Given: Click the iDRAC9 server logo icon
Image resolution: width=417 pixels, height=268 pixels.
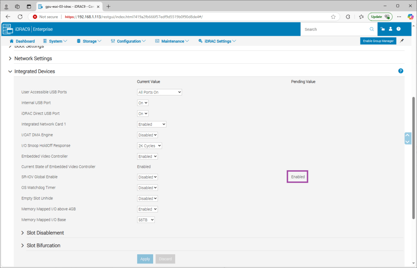Looking at the screenshot, I should pyautogui.click(x=8, y=29).
